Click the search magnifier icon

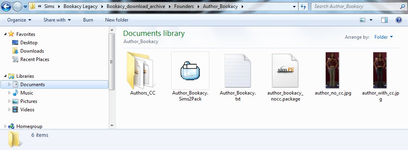tap(402, 6)
